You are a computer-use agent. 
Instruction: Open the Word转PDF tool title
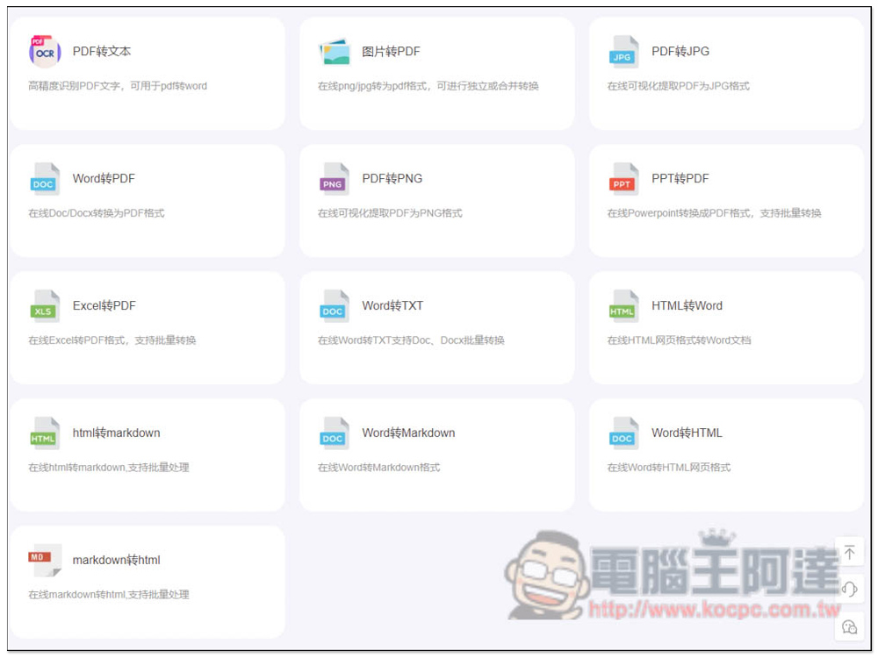coord(104,179)
